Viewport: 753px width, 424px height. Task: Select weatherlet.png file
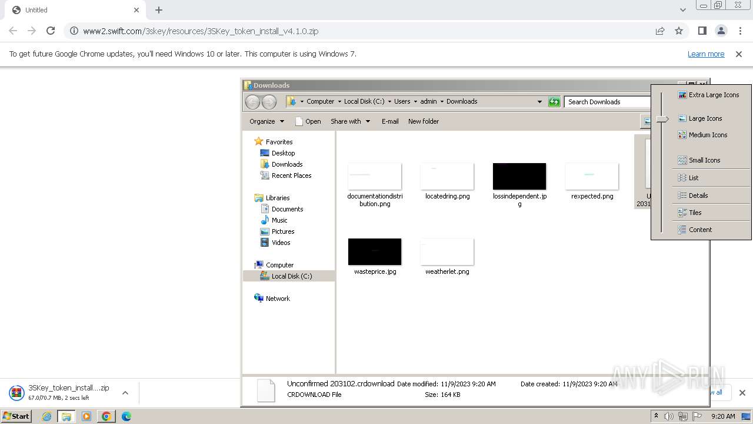coord(447,257)
